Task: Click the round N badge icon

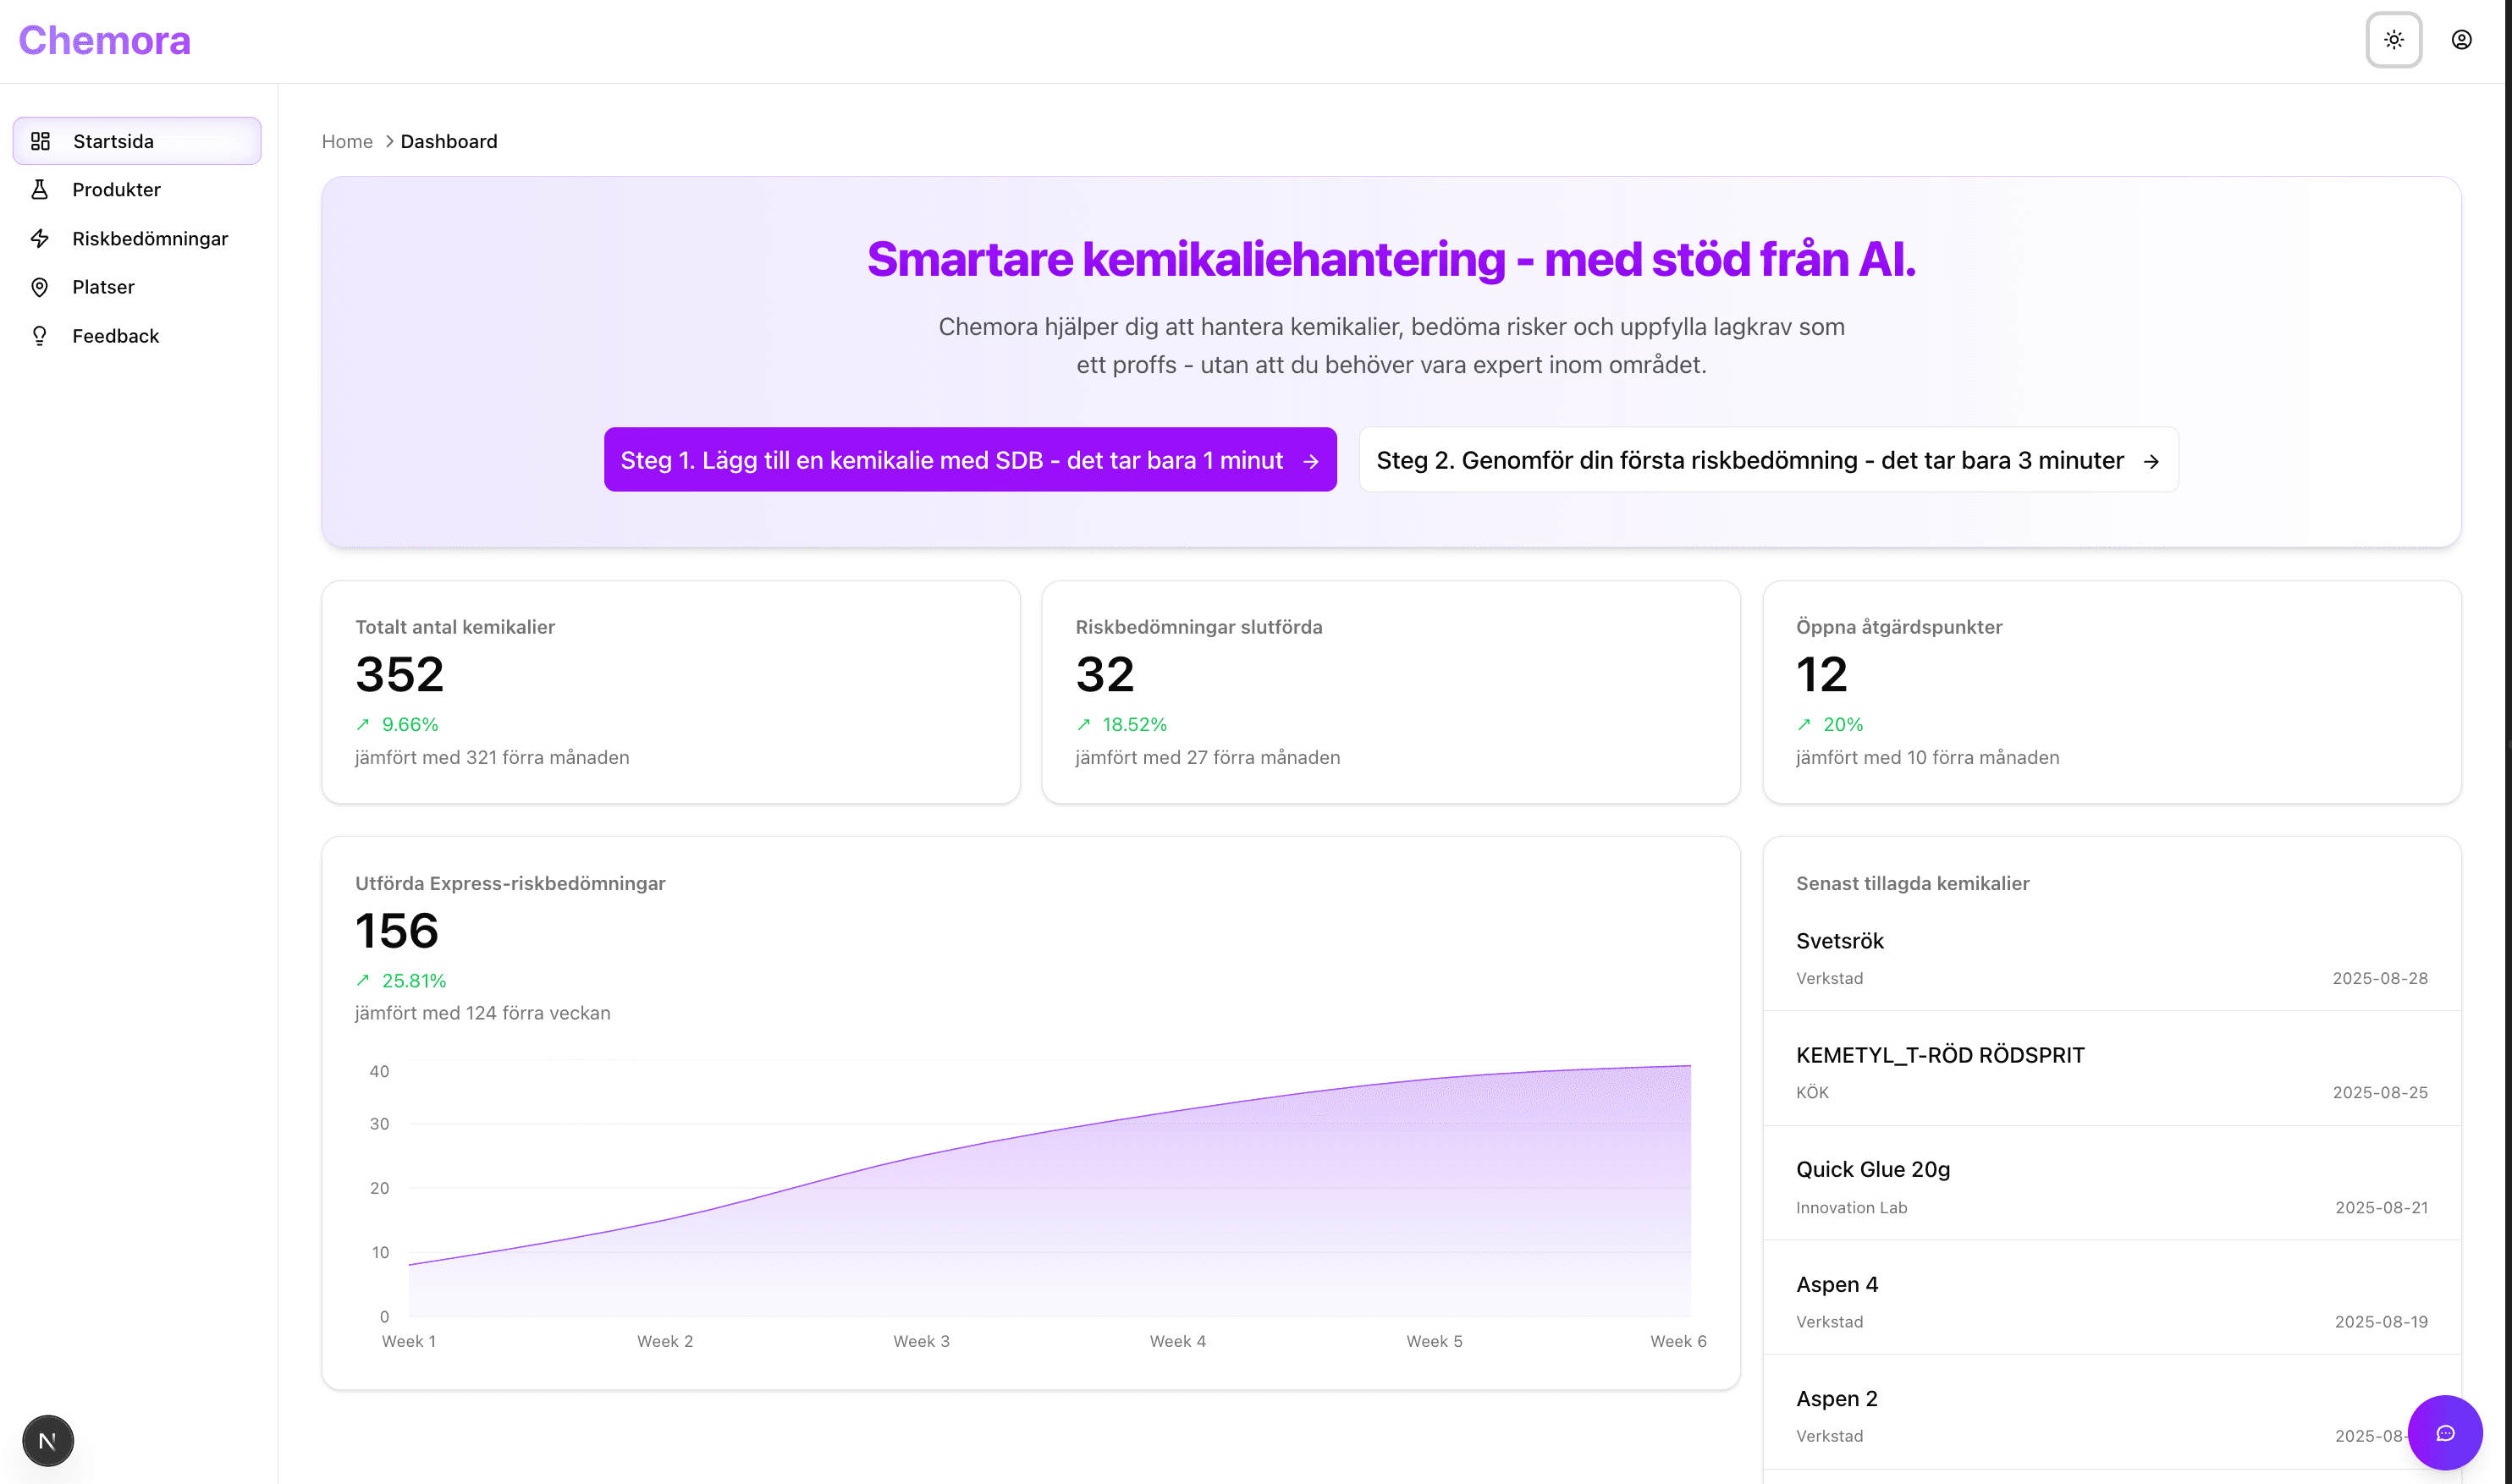Action: 47,1440
